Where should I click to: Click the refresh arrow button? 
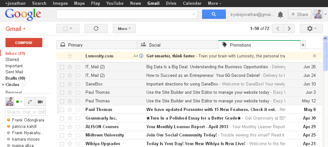[96, 28]
